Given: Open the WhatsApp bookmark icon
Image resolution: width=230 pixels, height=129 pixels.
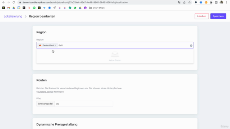Looking at the screenshot, I should tap(75, 8).
